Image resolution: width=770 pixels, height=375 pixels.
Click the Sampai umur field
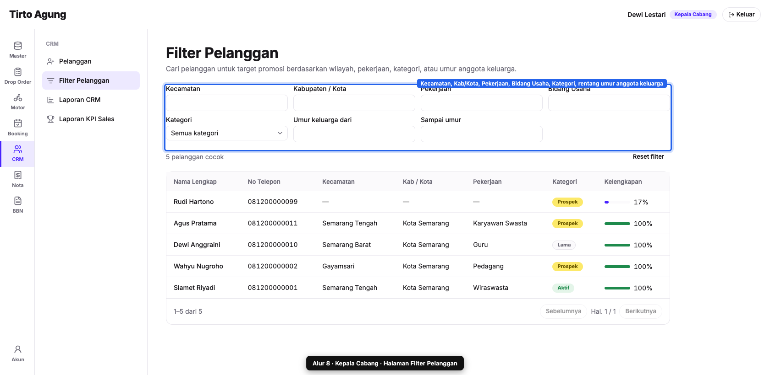click(x=482, y=134)
